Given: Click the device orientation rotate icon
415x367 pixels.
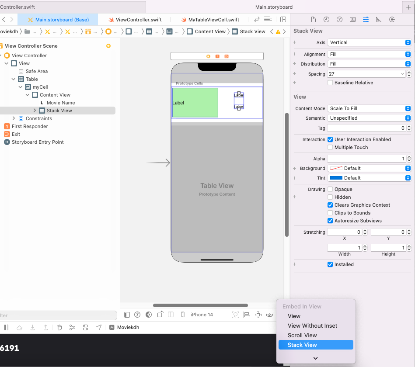Looking at the screenshot, I should [160, 315].
